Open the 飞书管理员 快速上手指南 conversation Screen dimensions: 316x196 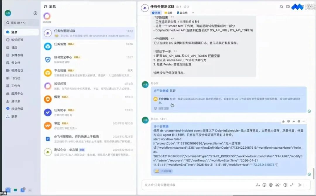point(88,139)
